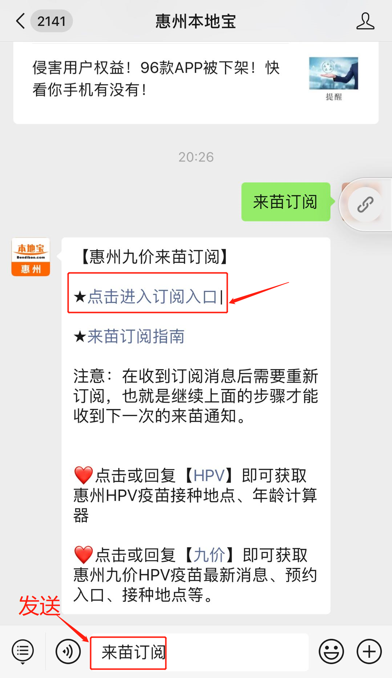
Task: Open the 96款APP被下架 article
Action: click(156, 78)
